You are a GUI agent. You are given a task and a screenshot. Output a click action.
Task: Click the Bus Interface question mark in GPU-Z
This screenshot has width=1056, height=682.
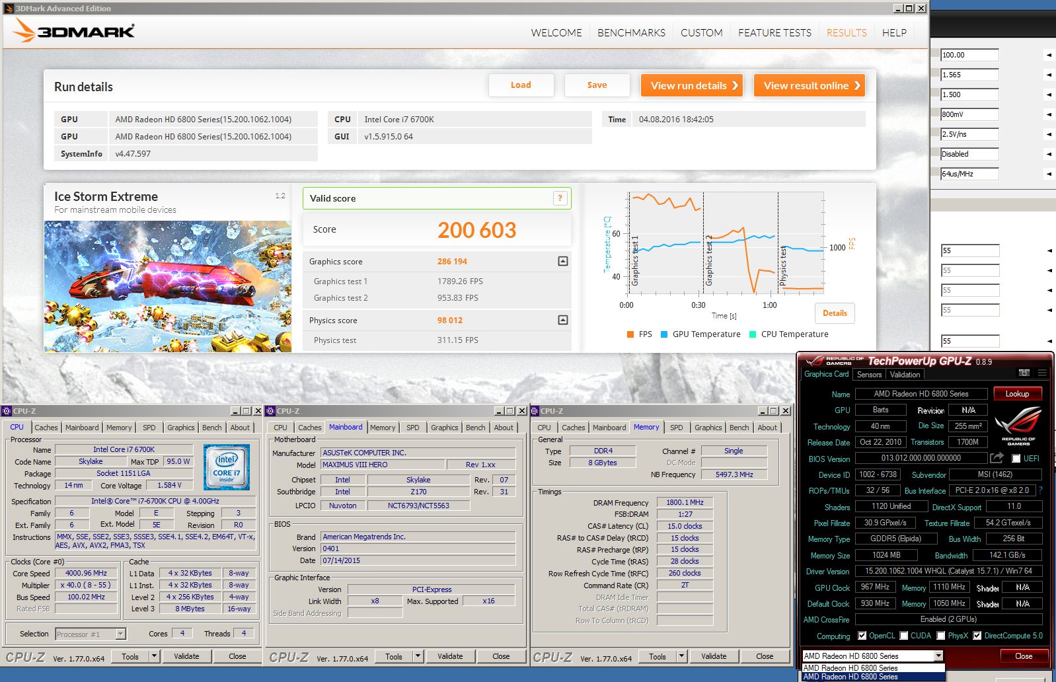(x=1041, y=490)
